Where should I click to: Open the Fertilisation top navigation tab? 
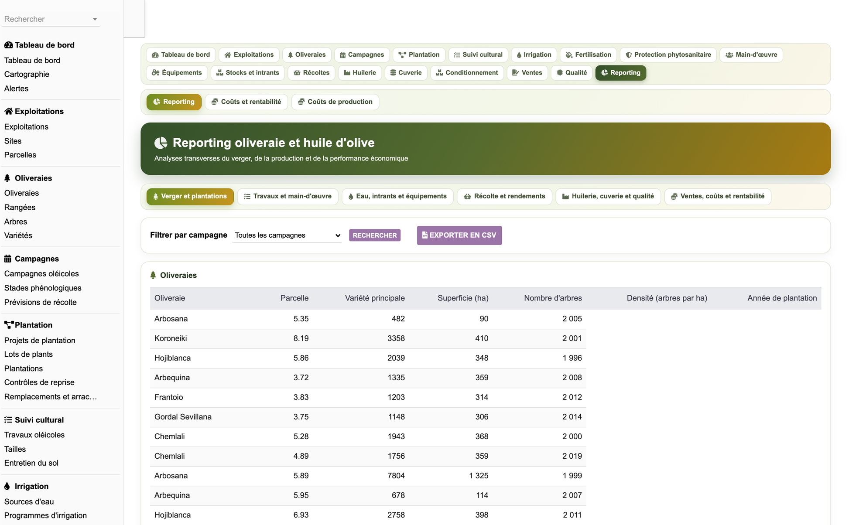[589, 55]
